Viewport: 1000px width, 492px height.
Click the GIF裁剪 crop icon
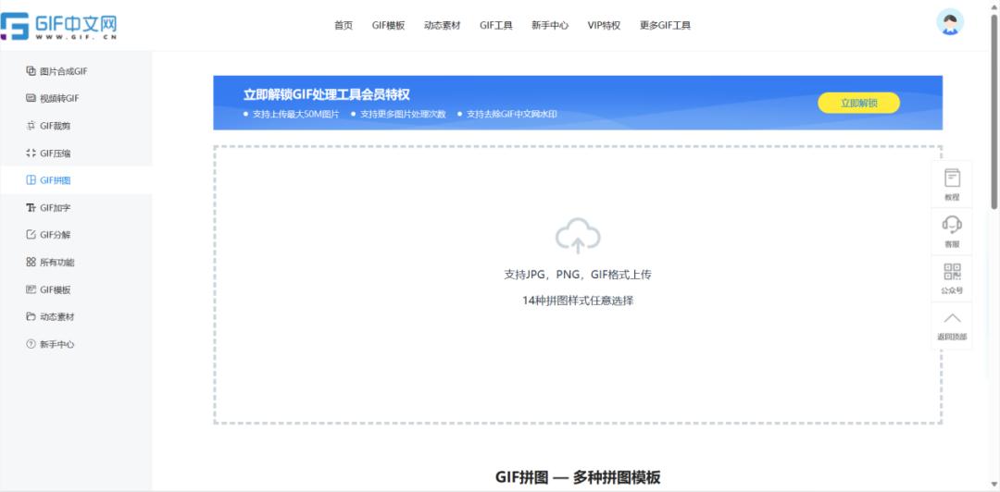(x=31, y=126)
